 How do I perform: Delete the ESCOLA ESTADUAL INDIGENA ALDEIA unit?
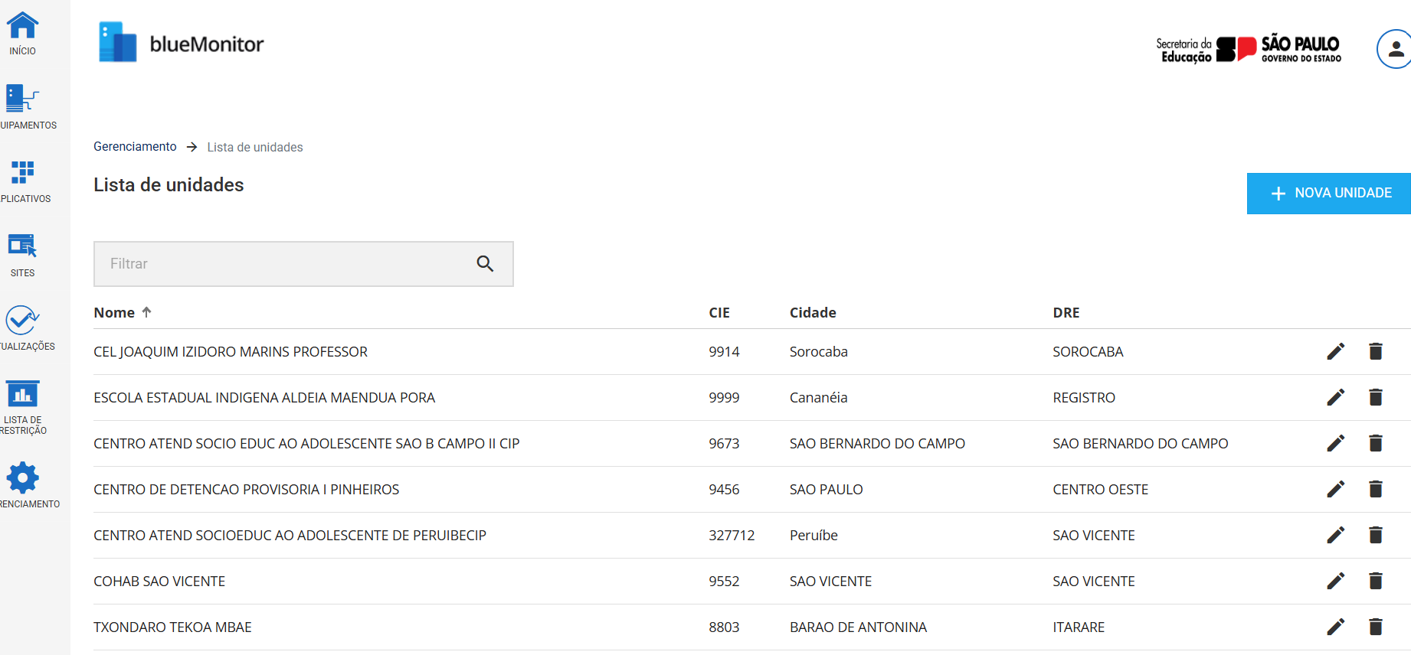(1376, 397)
